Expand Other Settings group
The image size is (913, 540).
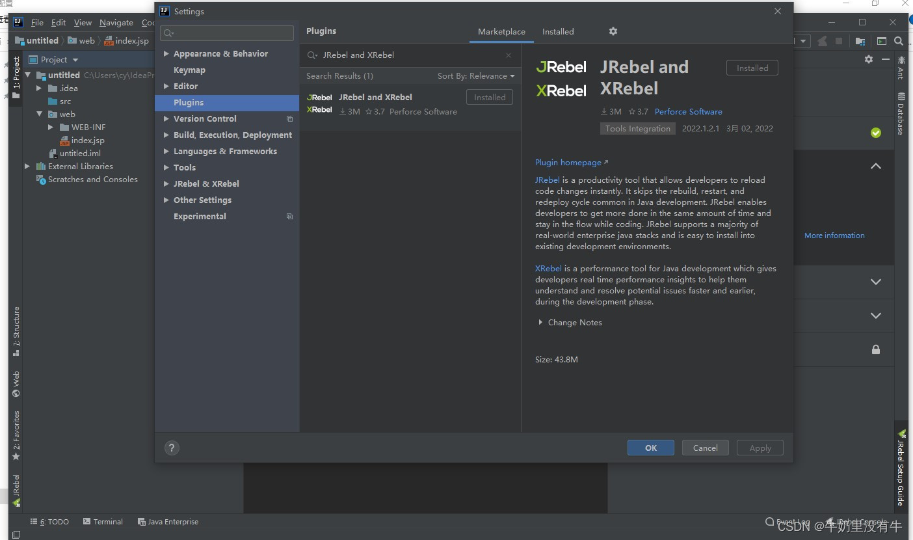coord(166,200)
